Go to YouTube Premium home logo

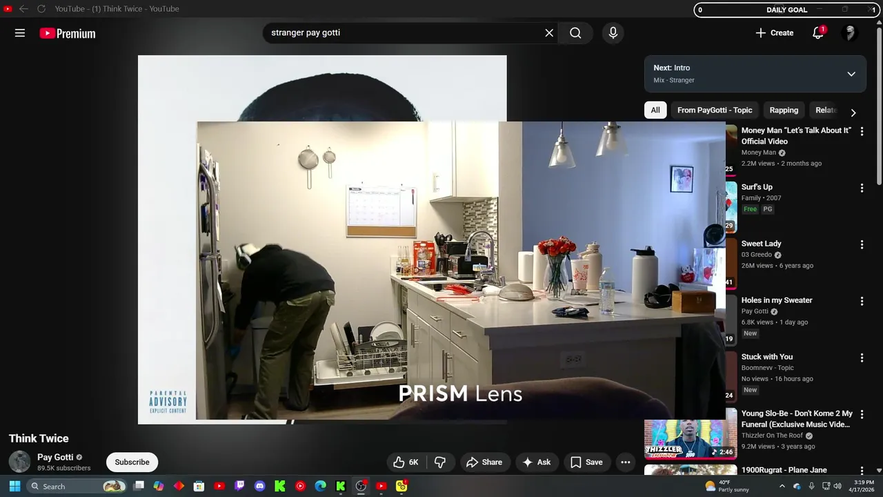point(68,33)
